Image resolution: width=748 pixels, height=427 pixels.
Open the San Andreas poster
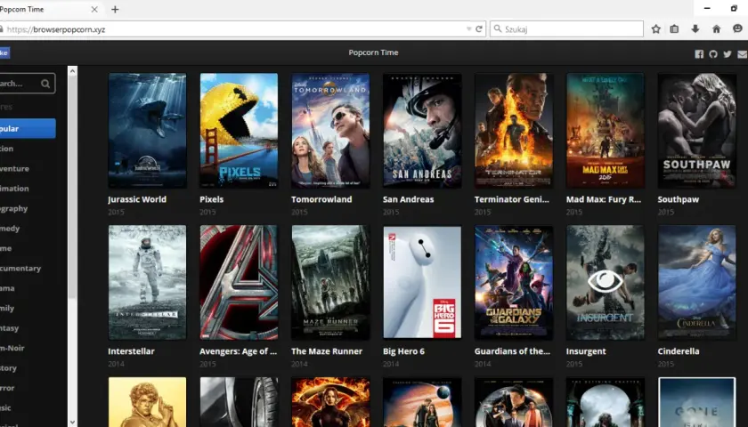tap(422, 131)
